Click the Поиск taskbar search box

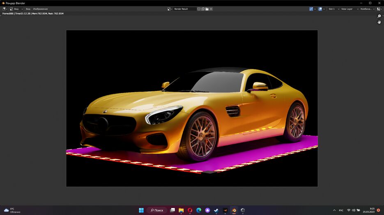pyautogui.click(x=157, y=210)
